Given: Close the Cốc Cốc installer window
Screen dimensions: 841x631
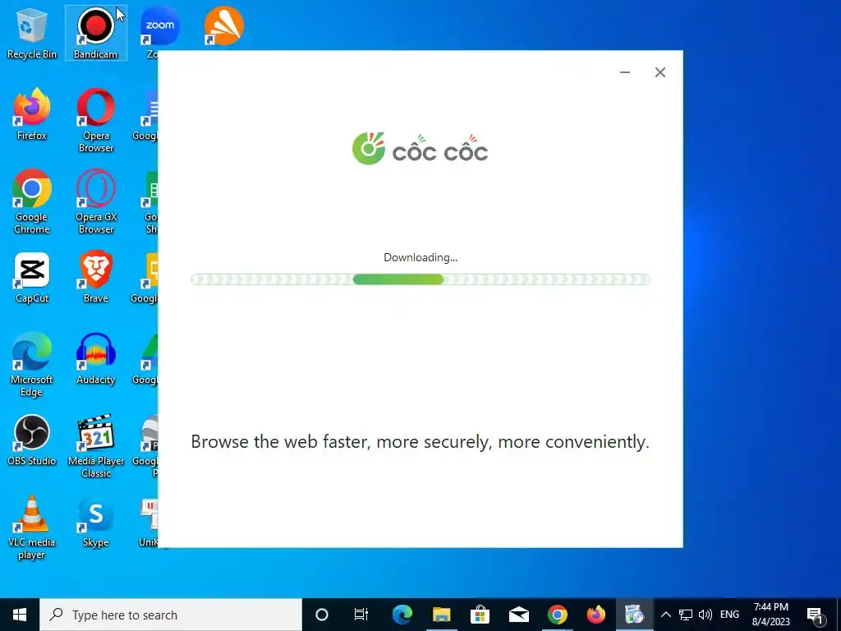Looking at the screenshot, I should coord(660,72).
